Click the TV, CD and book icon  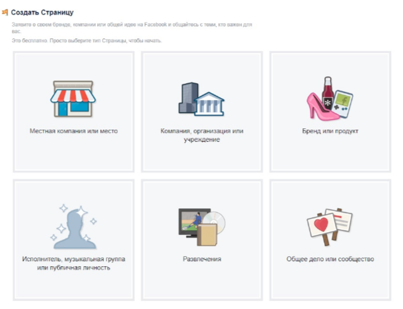click(x=202, y=227)
